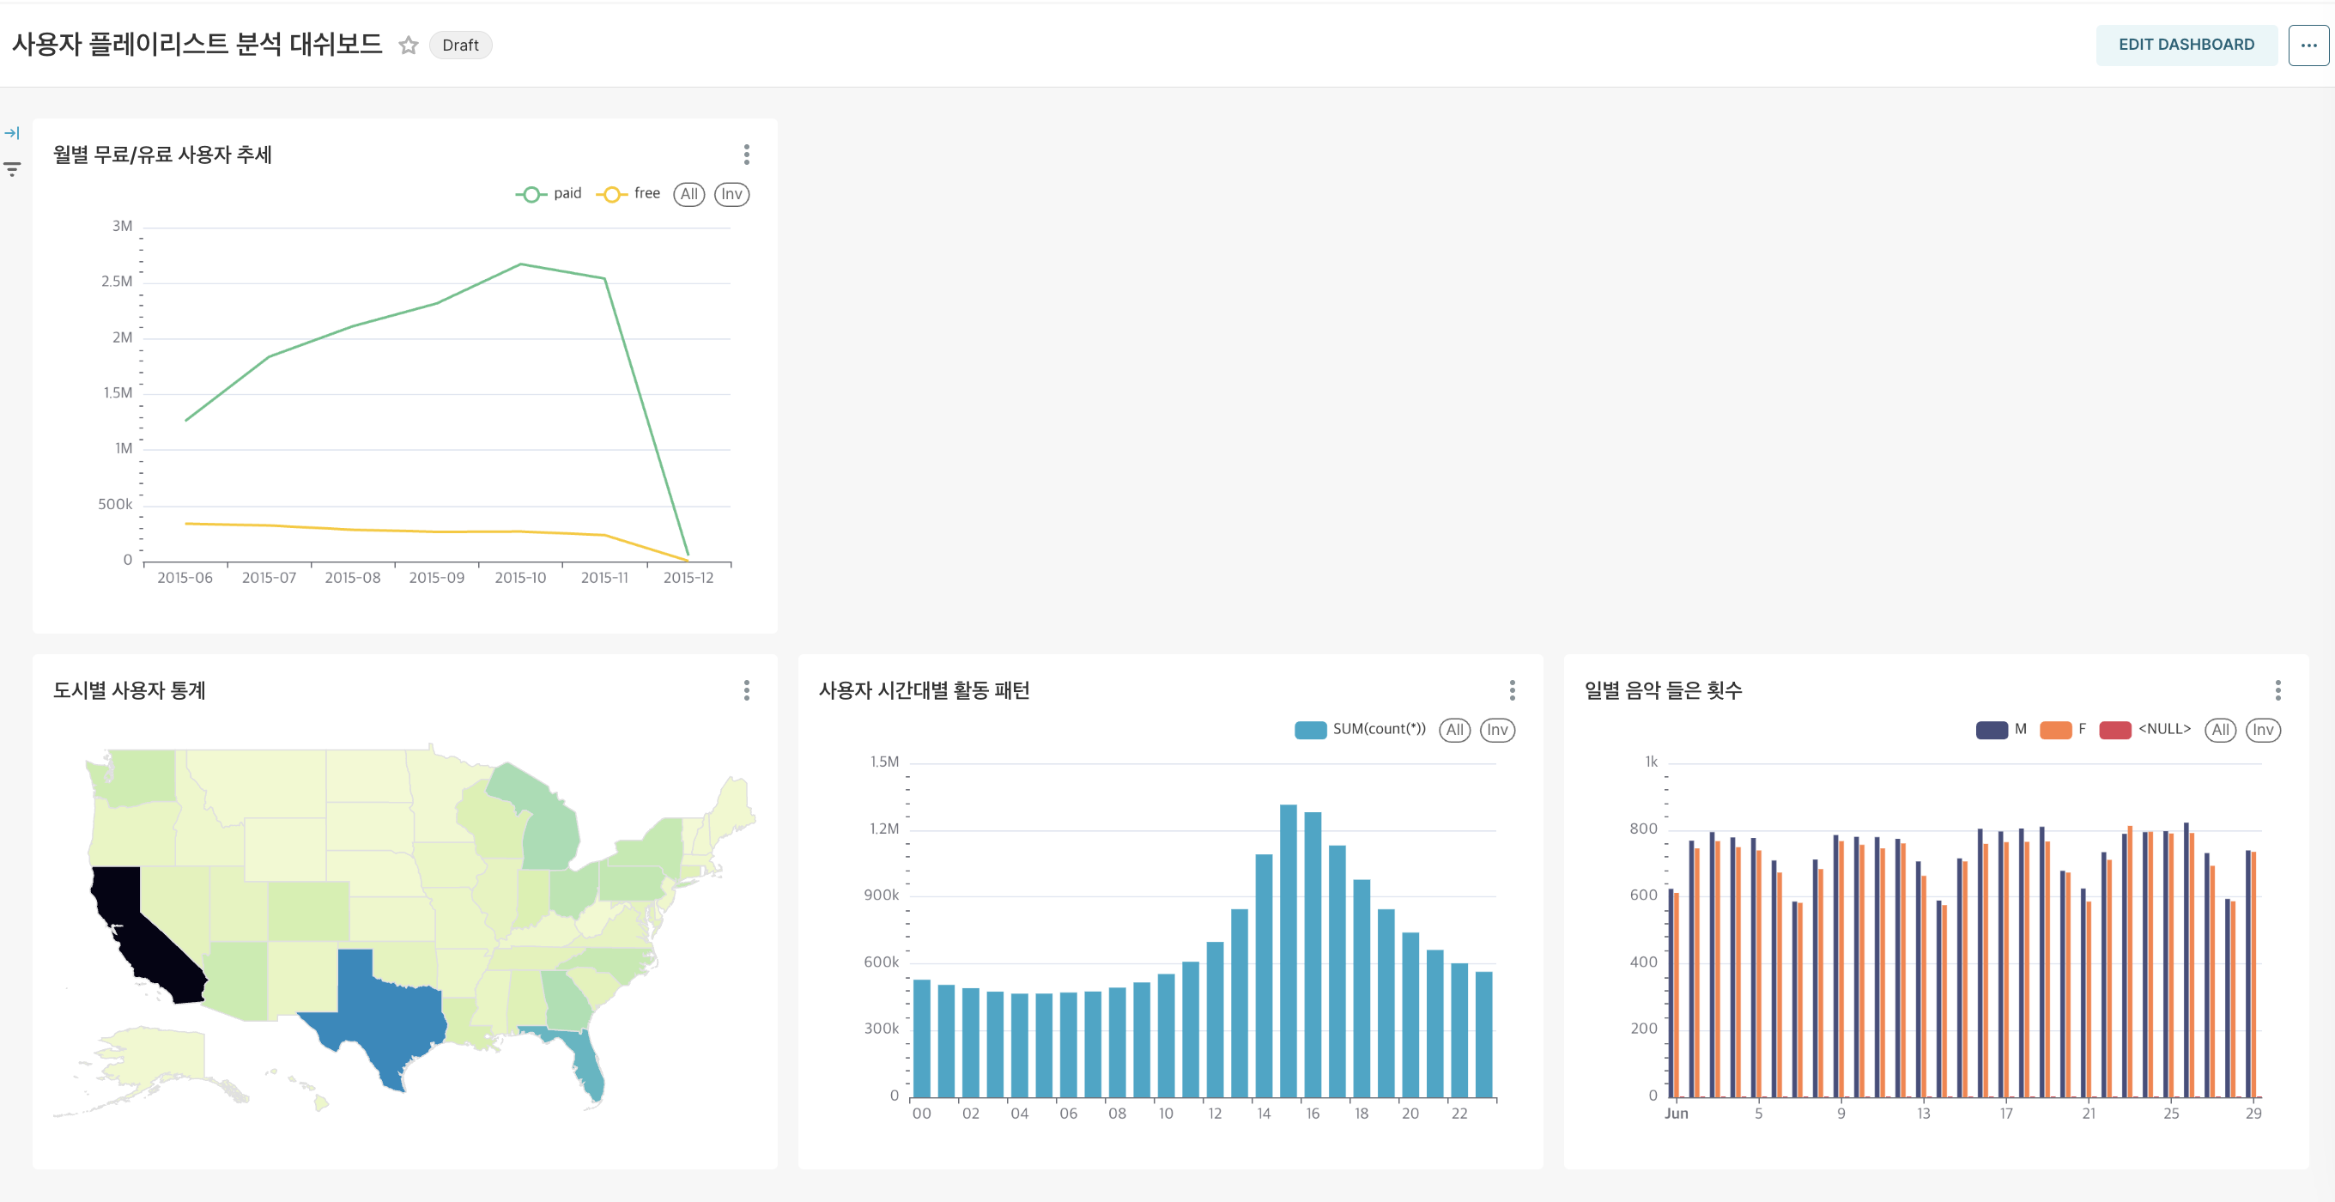The image size is (2335, 1202).
Task: Expand the filter bar arrow icon
Action: pyautogui.click(x=12, y=133)
